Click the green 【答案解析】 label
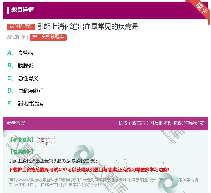 tap(22, 152)
